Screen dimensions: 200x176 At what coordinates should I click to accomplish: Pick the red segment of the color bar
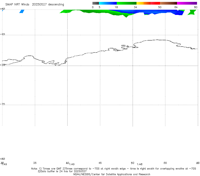click(x=155, y=3)
